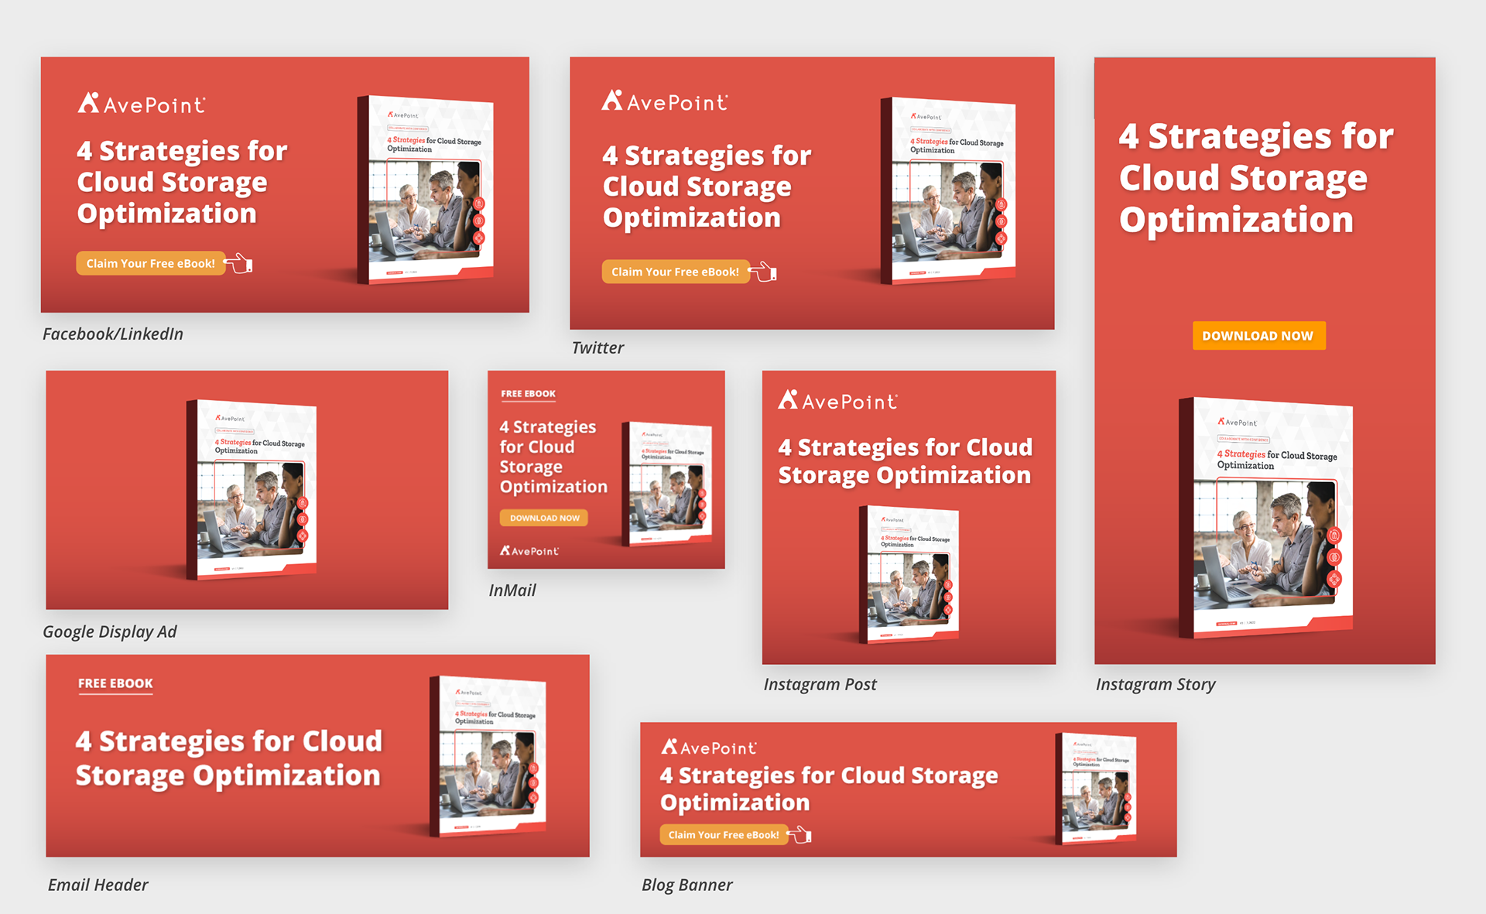This screenshot has height=914, width=1486.
Task: Click the AvePoint logo in Twitter ad
Action: (665, 101)
